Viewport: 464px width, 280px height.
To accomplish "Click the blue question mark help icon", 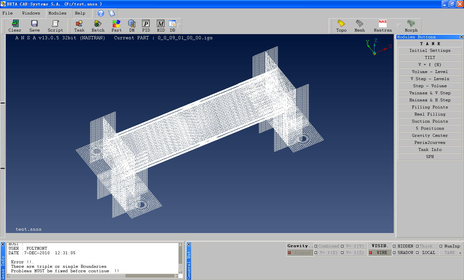I will point(101,13).
